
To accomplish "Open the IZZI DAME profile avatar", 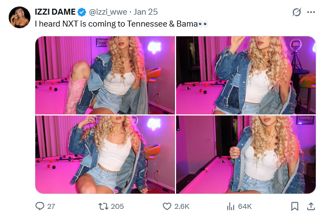I will pyautogui.click(x=20, y=17).
